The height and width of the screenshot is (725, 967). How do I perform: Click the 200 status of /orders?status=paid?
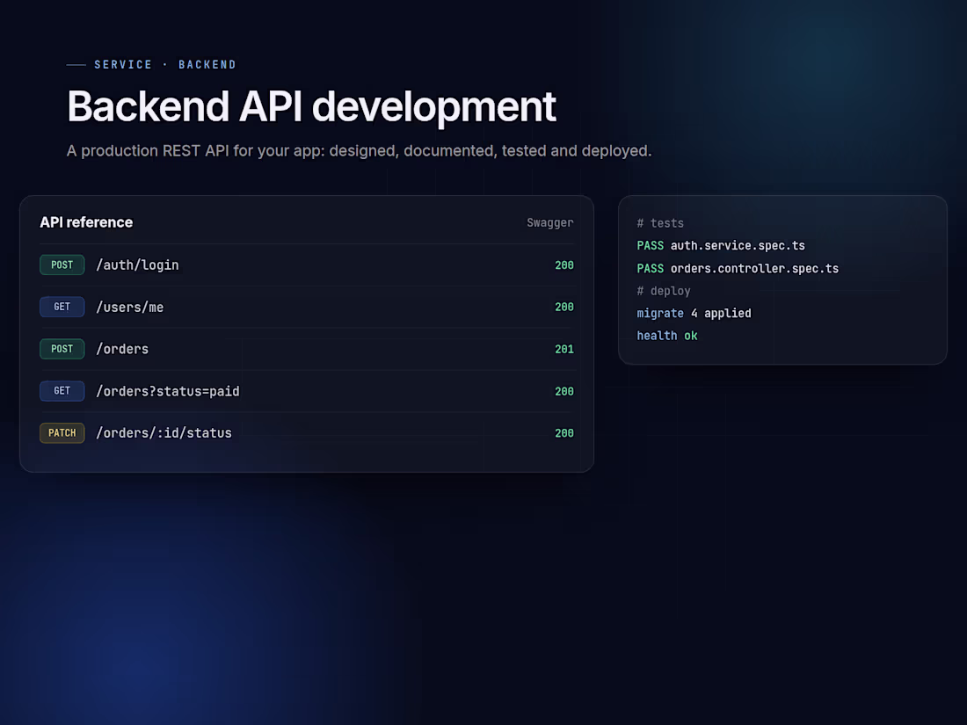pos(564,391)
